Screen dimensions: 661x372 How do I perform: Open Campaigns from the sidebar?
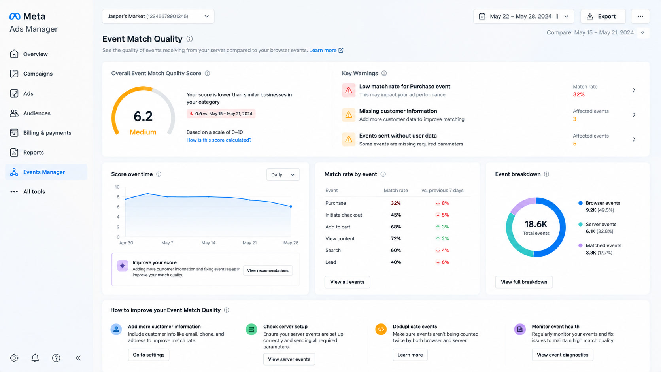pos(46,74)
